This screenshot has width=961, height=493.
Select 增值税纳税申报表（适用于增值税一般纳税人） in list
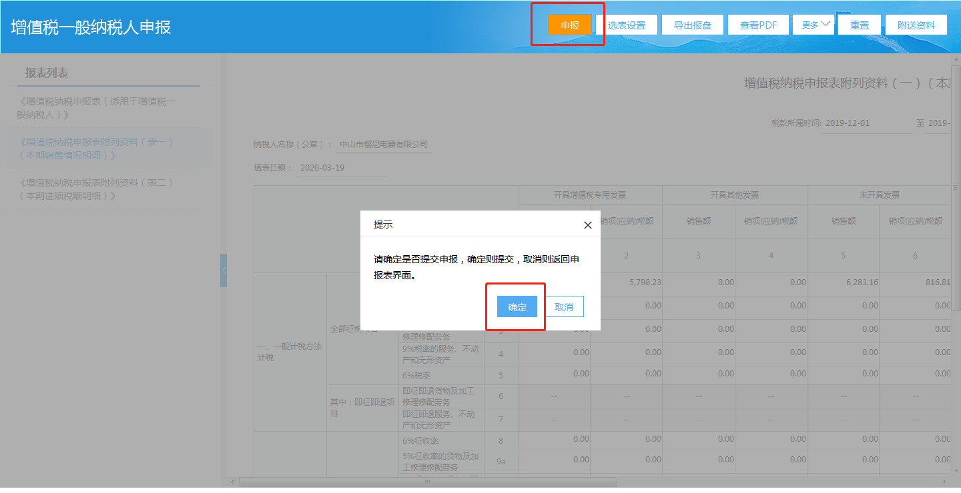point(97,108)
